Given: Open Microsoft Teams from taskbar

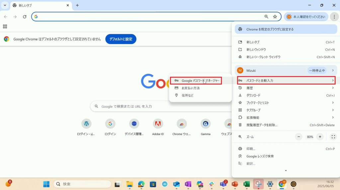Looking at the screenshot, I should [x=223, y=184].
